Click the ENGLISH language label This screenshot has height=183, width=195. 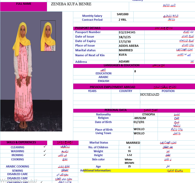coord(104,81)
